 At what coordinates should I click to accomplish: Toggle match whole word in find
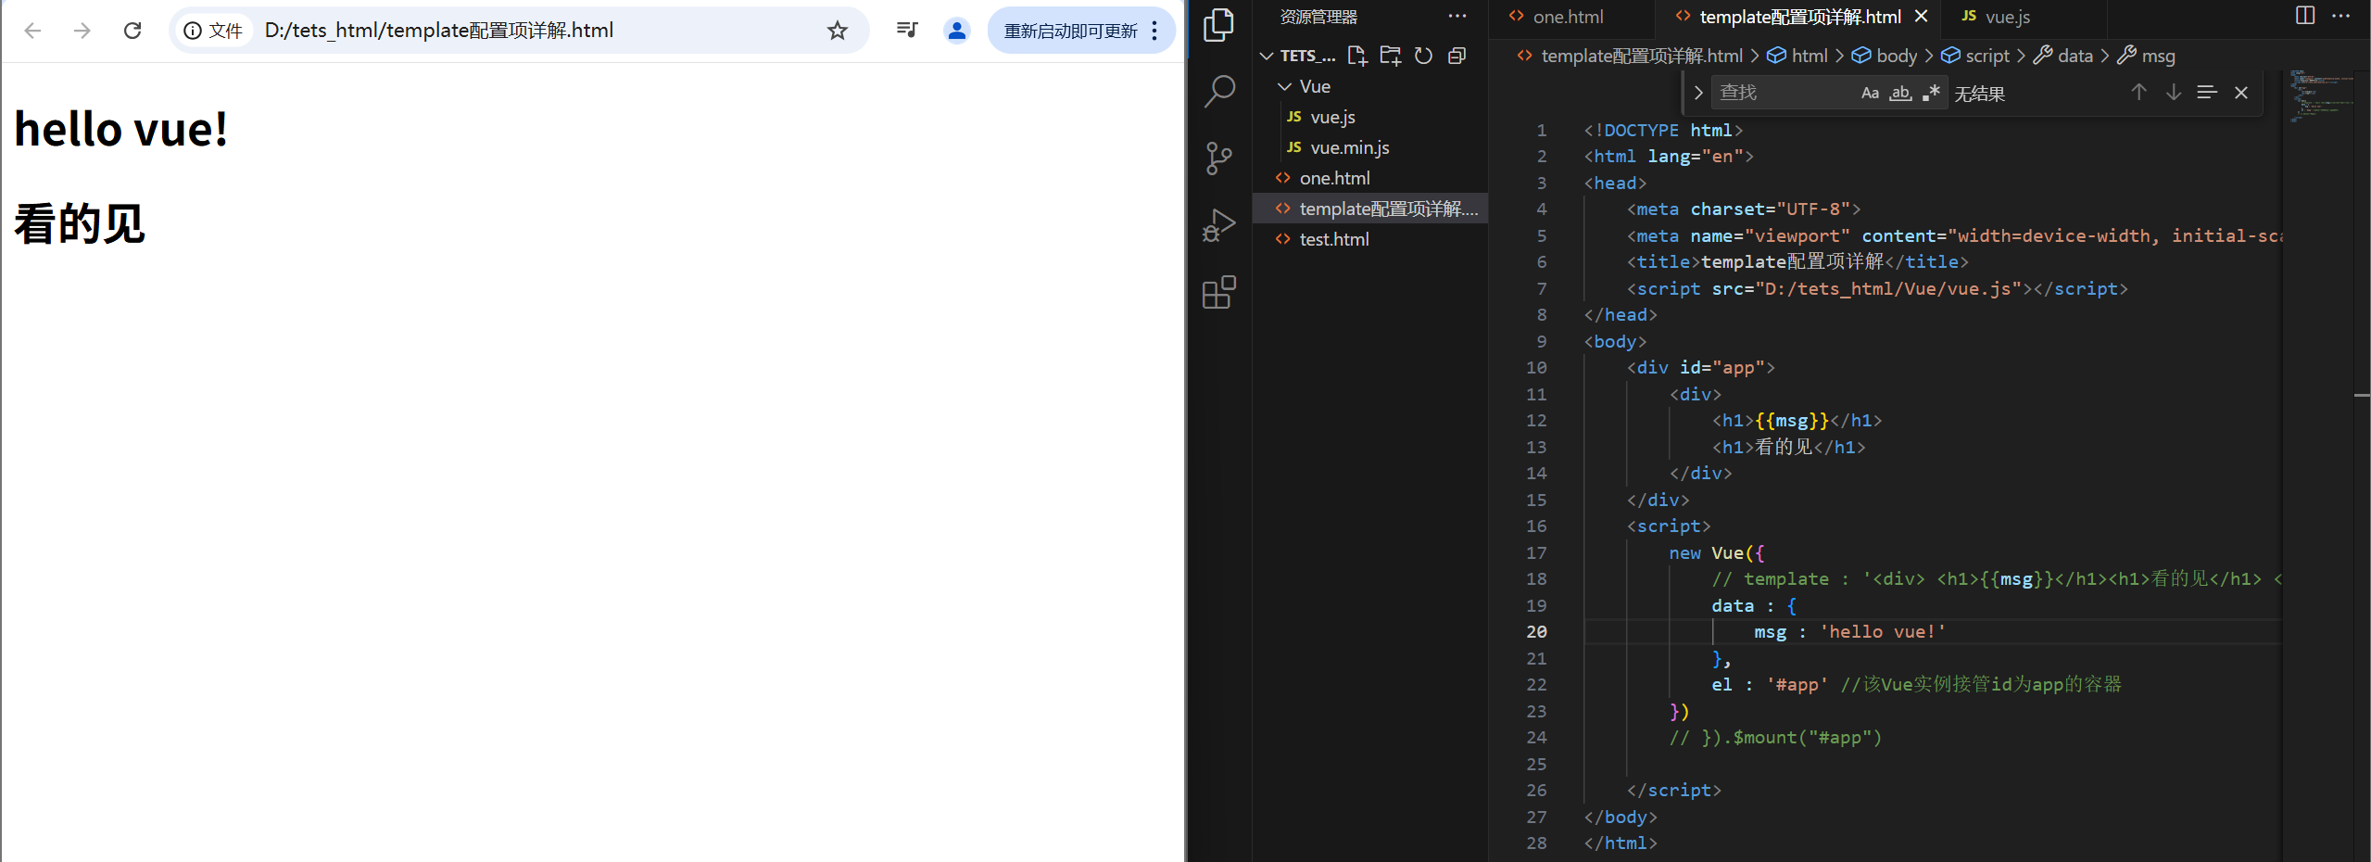(1900, 93)
